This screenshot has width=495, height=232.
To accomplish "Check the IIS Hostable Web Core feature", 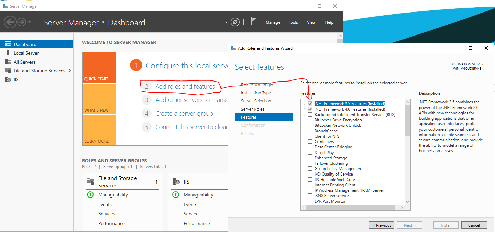I will click(310, 180).
